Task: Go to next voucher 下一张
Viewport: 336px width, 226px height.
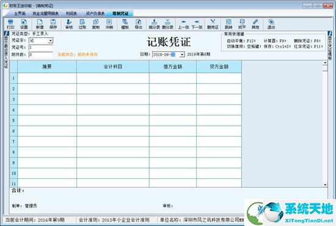Action: (x=197, y=24)
